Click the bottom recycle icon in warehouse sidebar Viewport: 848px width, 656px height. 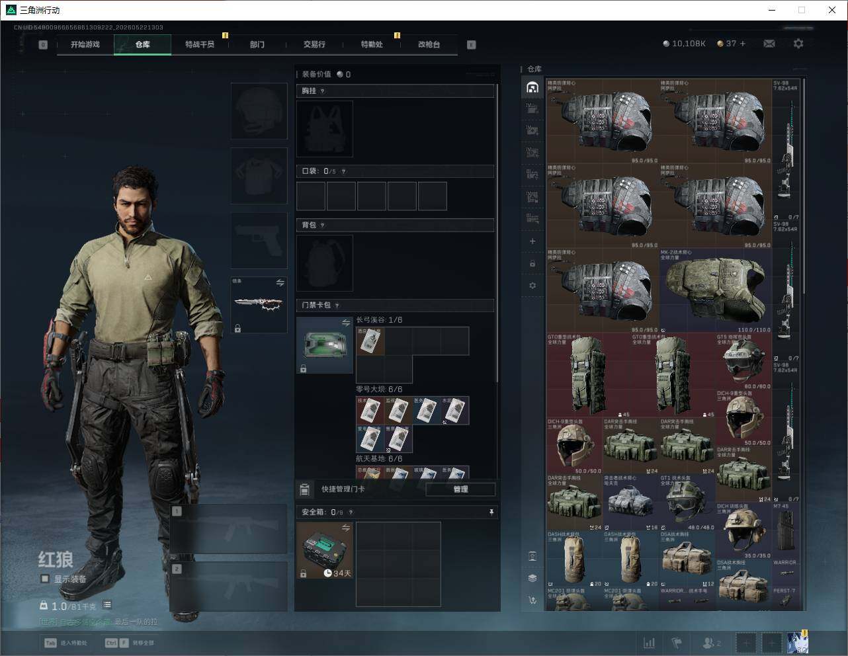click(532, 600)
